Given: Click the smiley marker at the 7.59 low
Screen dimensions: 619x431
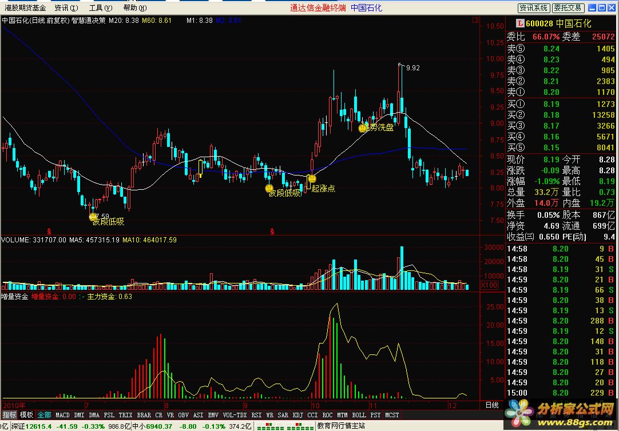Looking at the screenshot, I should 93,217.
